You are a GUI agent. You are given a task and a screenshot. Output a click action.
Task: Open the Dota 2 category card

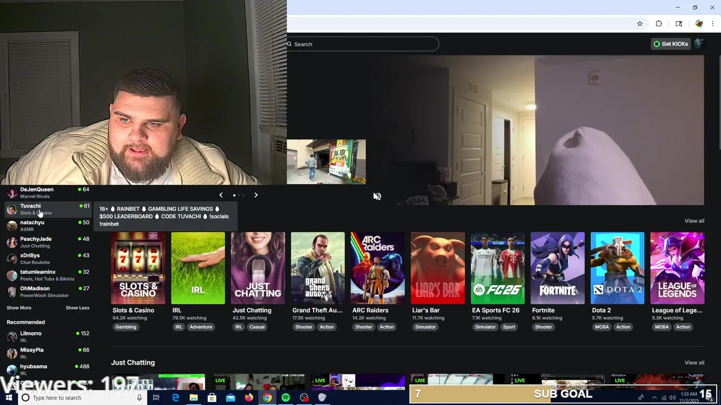(617, 268)
